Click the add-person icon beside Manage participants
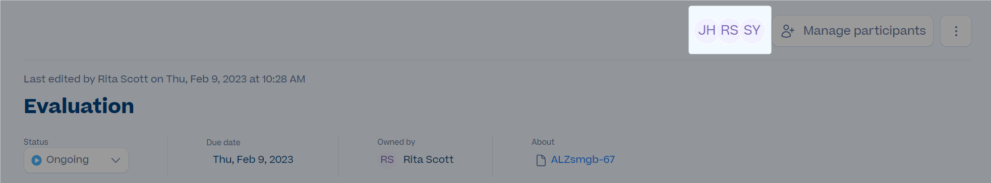Screen dimensions: 991x183 pyautogui.click(x=788, y=31)
